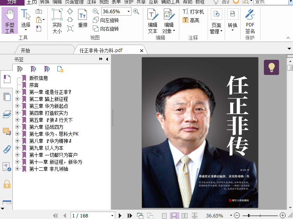Toggle continuous page view mode
This screenshot has width=293, height=219.
pos(174,216)
